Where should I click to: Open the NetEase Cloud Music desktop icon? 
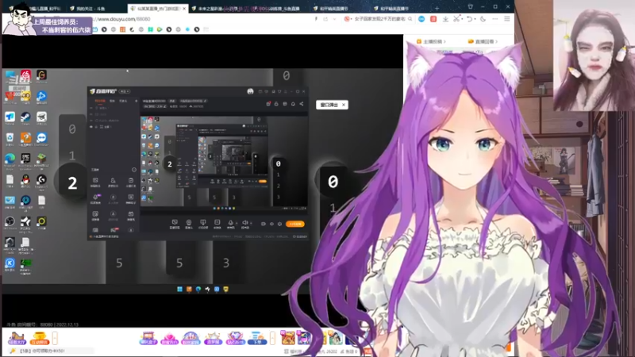pos(25,75)
